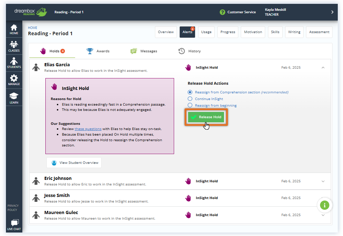Screen dimensions: 343x236
Task: Click the Customer Service help icon
Action: click(222, 12)
